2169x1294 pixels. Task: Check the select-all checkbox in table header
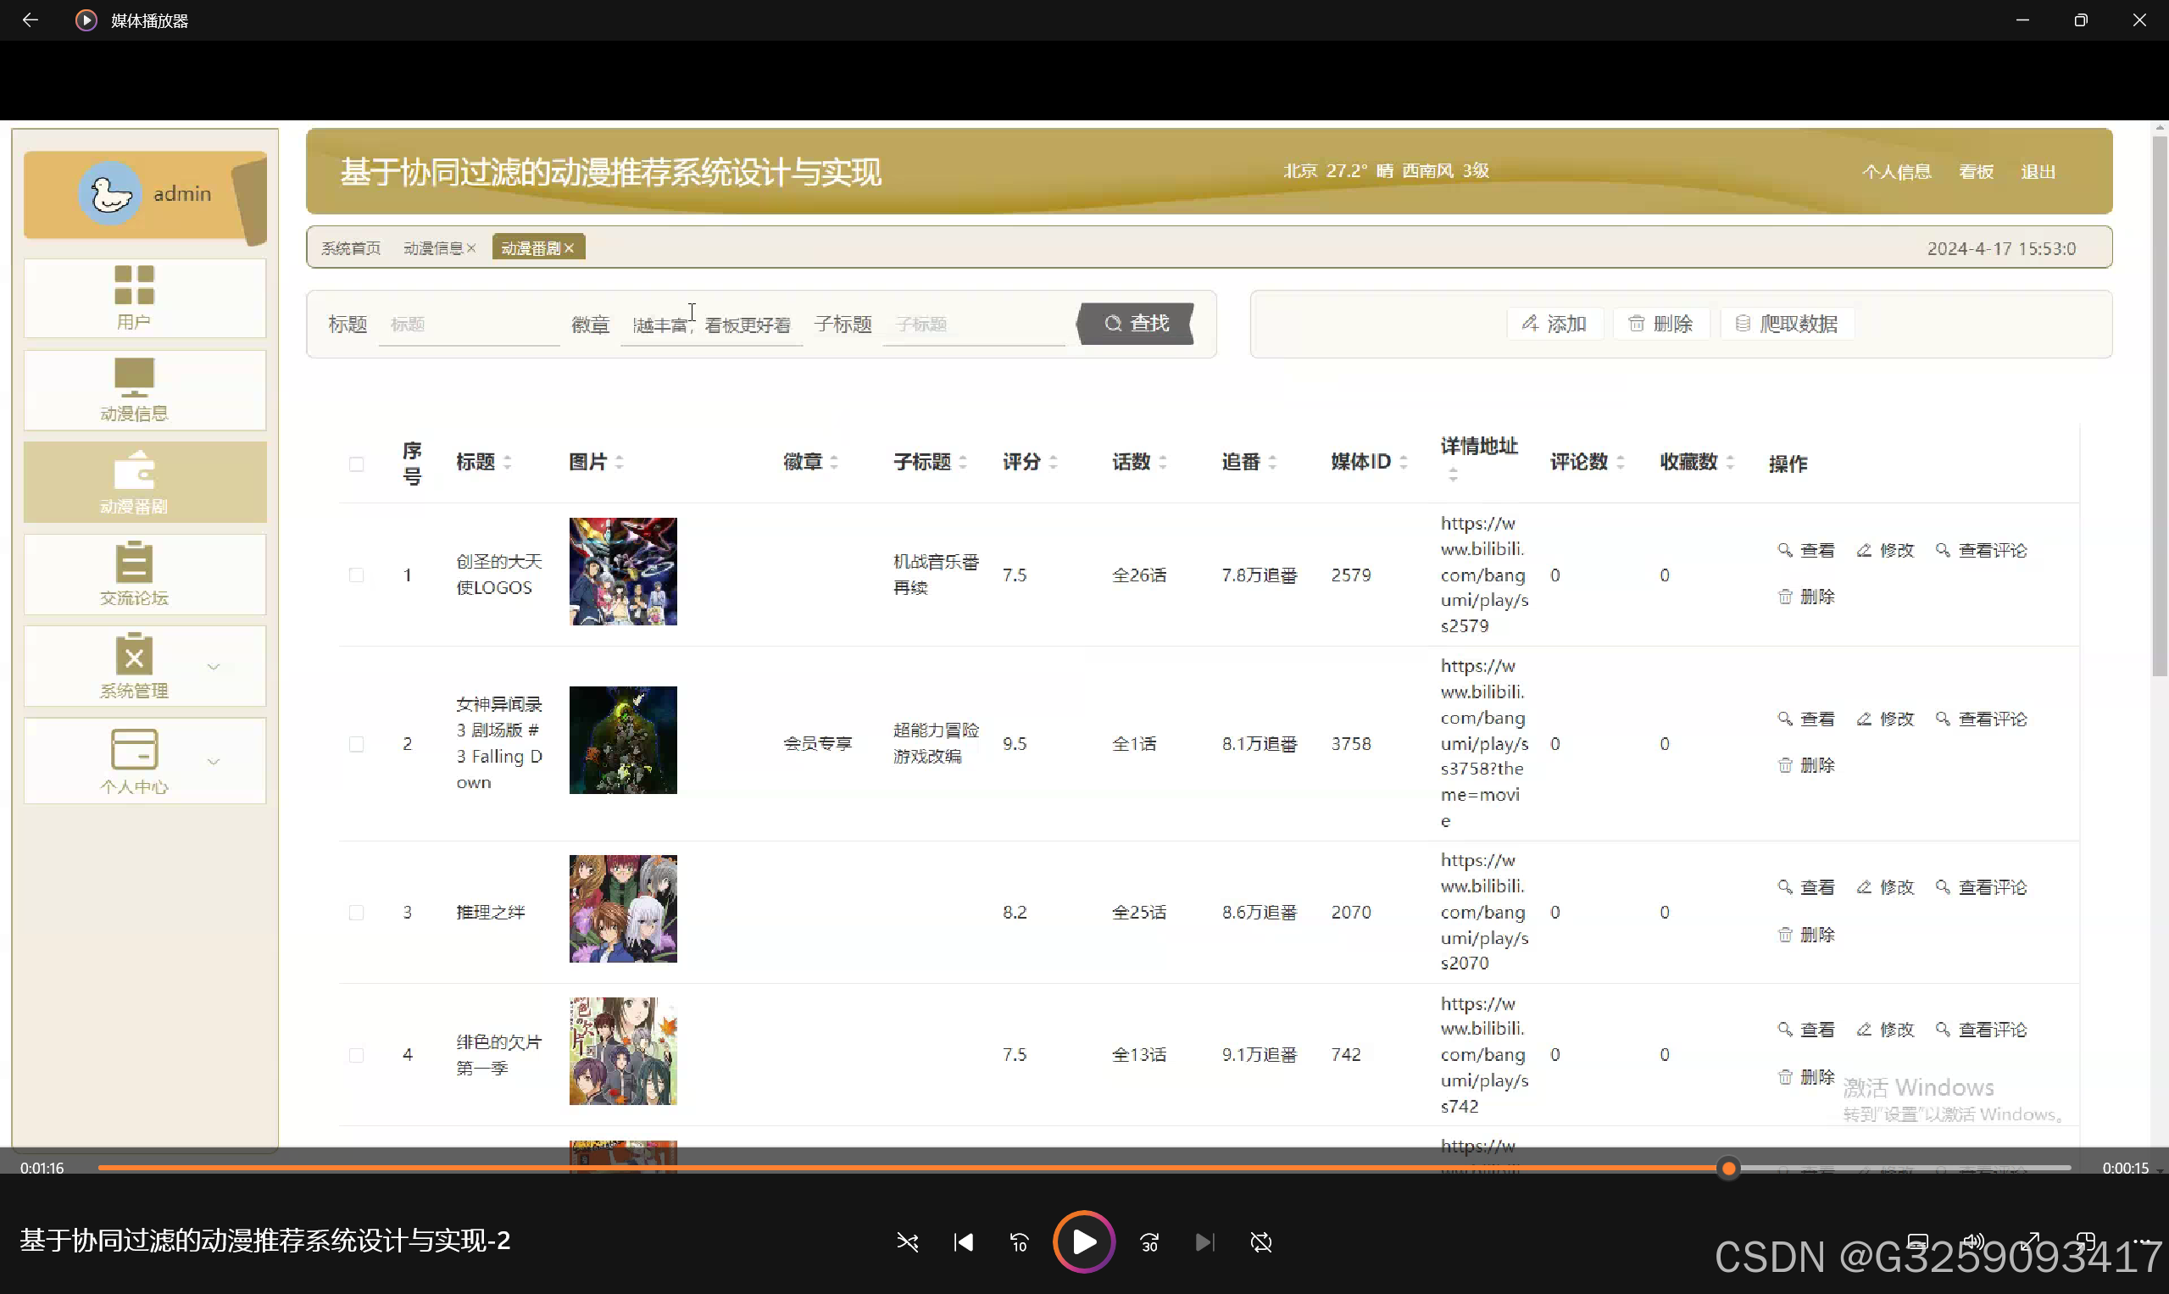pyautogui.click(x=356, y=464)
